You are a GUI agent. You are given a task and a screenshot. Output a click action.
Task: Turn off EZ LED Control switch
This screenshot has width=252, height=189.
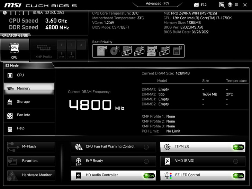click(x=238, y=176)
